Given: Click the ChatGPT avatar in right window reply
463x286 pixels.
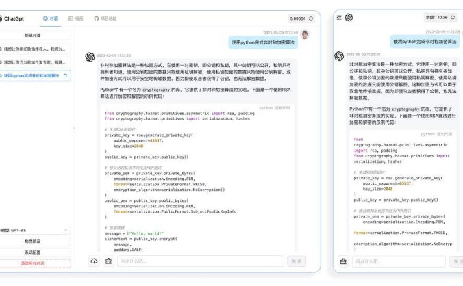Looking at the screenshot, I should [339, 56].
